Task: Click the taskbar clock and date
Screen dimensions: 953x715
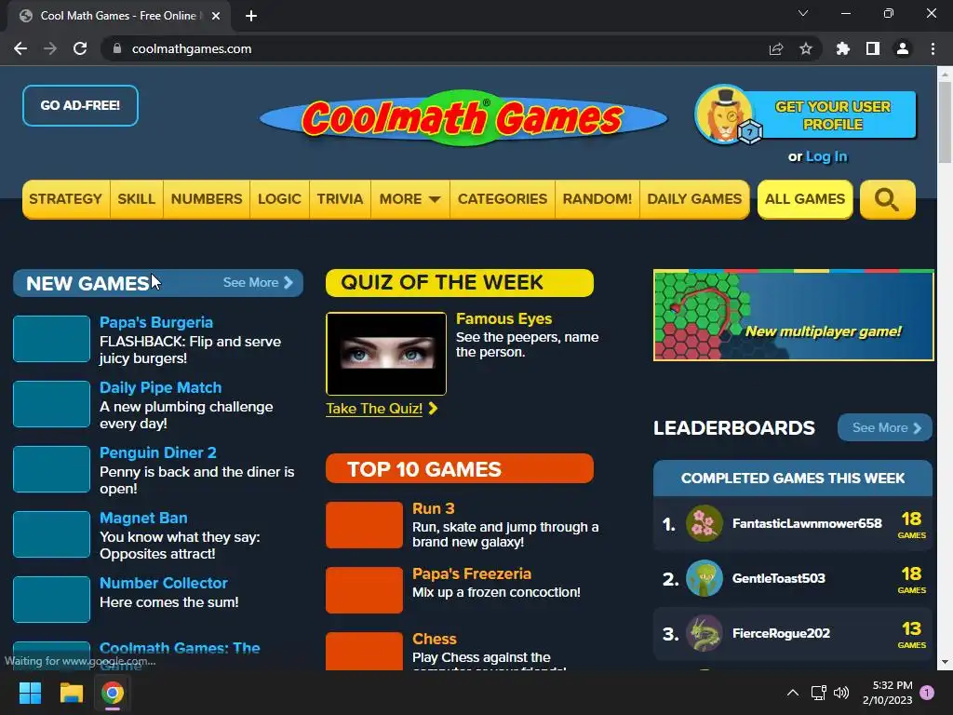Action: click(x=887, y=693)
